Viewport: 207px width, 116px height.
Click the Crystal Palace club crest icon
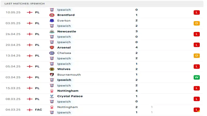pyautogui.click(x=52, y=96)
